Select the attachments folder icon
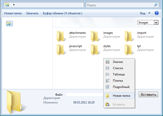Image resolution: width=163 pixels, height=116 pixels. pyautogui.click(x=61, y=36)
